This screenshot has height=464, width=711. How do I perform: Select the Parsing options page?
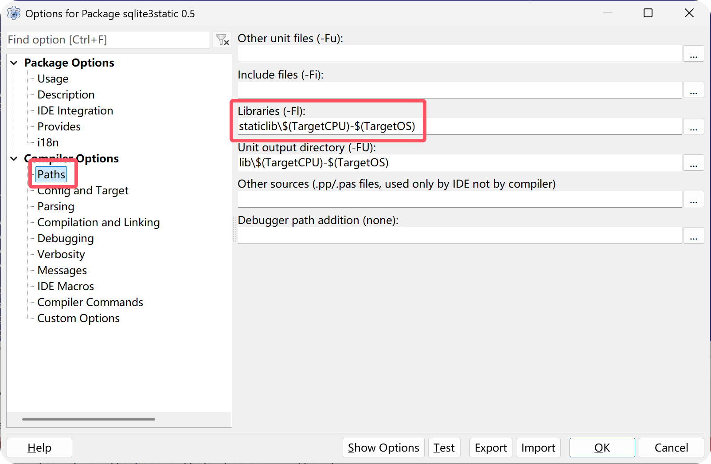pos(56,207)
